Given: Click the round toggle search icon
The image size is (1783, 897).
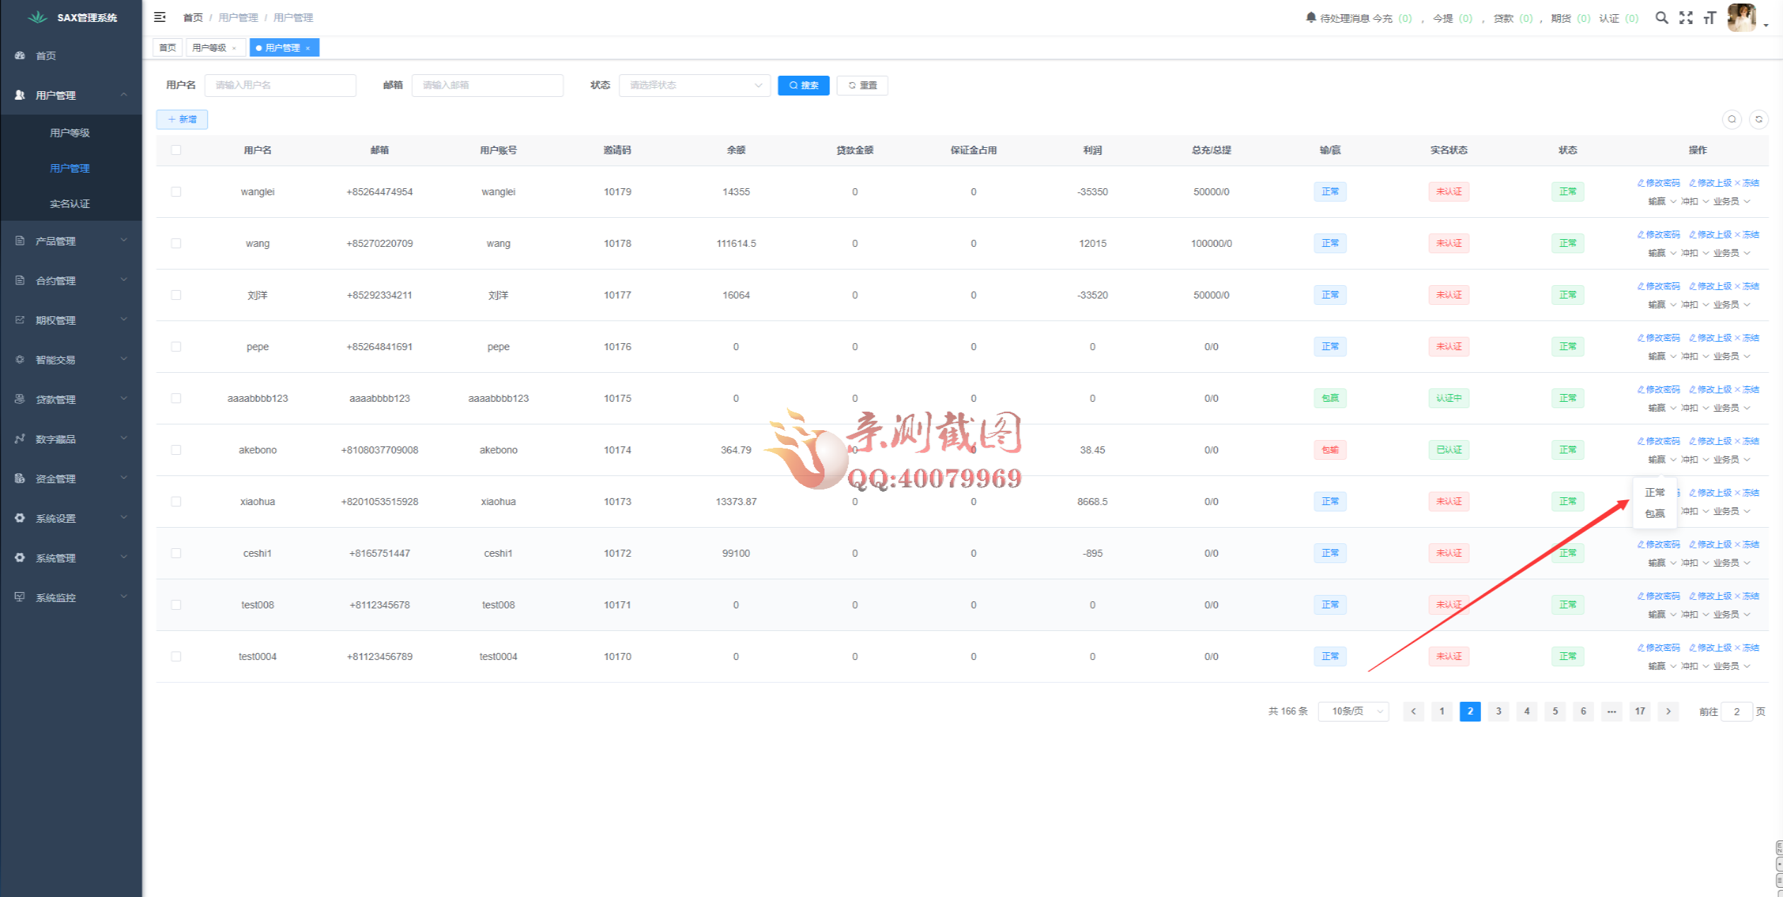Looking at the screenshot, I should pos(1731,120).
